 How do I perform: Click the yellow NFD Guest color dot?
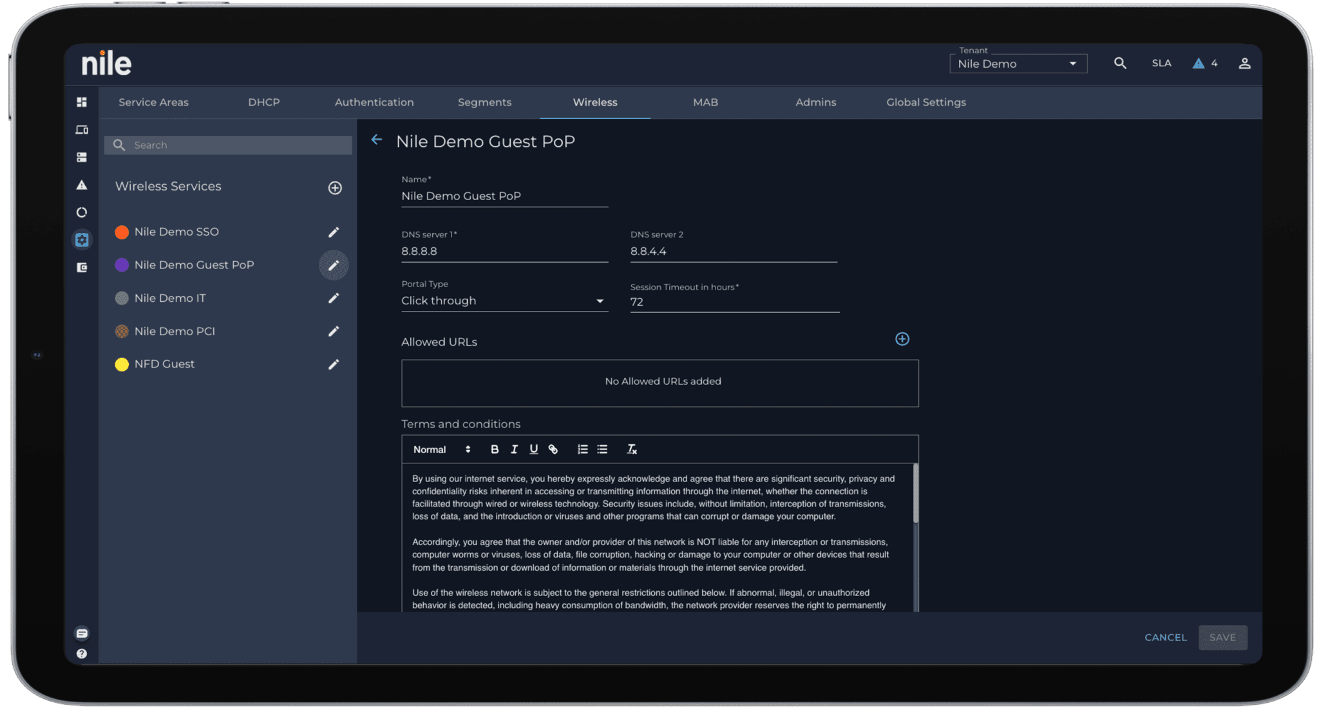click(x=122, y=364)
